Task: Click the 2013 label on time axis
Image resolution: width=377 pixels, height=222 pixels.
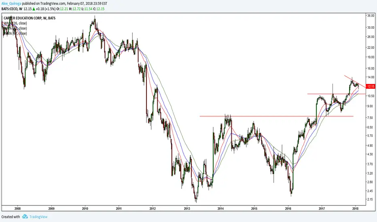Action: 187,209
